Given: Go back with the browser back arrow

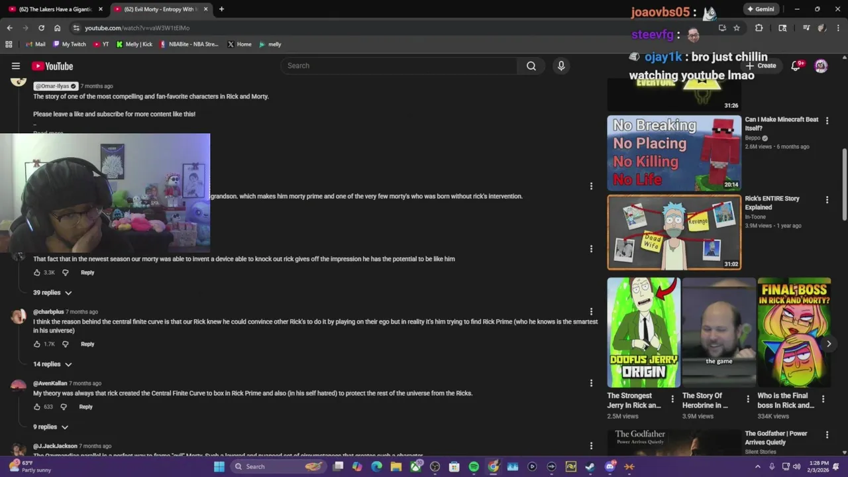Looking at the screenshot, I should click(9, 28).
